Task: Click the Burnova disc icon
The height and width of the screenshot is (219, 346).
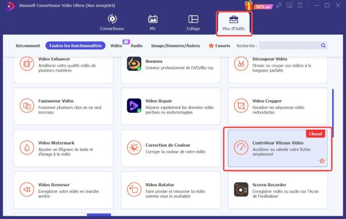Action: coord(134,63)
